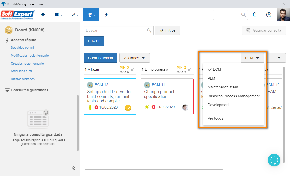Image resolution: width=290 pixels, height=176 pixels.
Task: Open 'Atribuidos a mí' link
Action: [21, 71]
